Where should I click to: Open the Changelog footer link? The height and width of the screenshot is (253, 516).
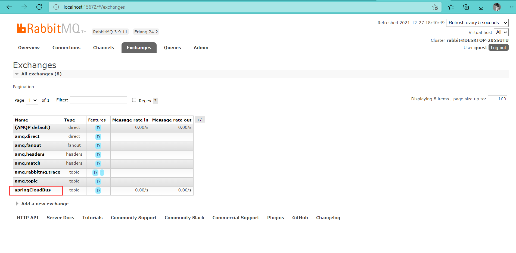click(x=328, y=218)
